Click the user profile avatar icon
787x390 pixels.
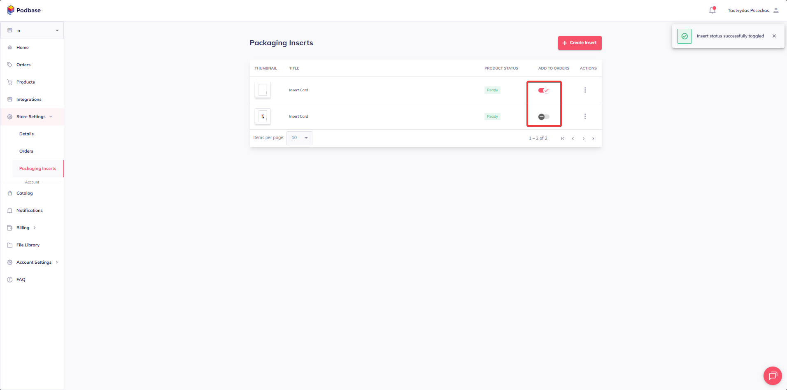(x=776, y=10)
